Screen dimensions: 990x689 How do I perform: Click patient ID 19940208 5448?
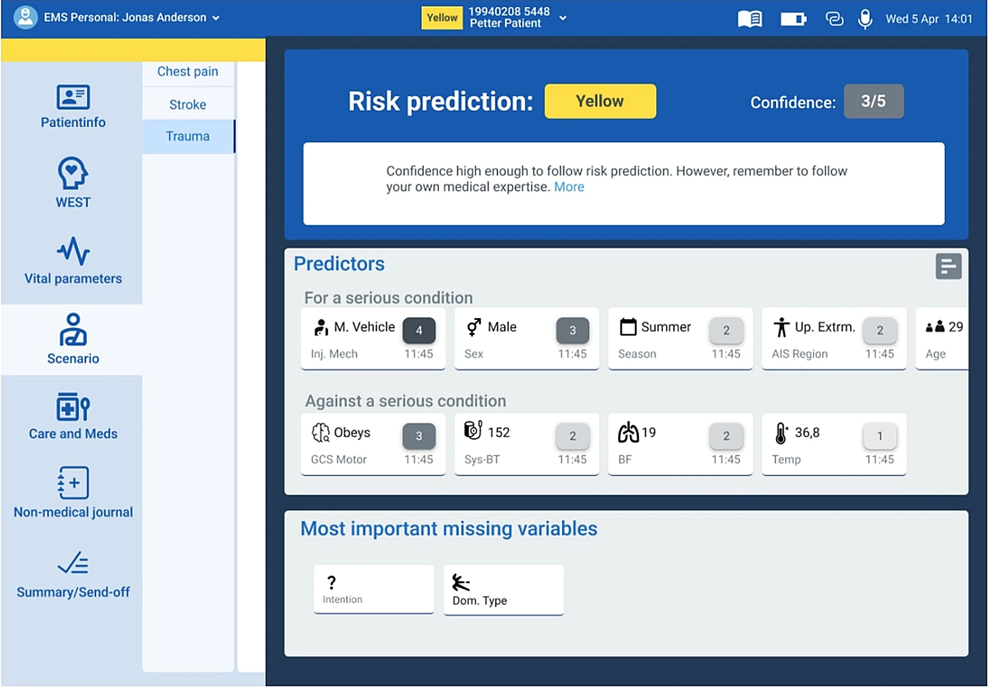(x=509, y=11)
